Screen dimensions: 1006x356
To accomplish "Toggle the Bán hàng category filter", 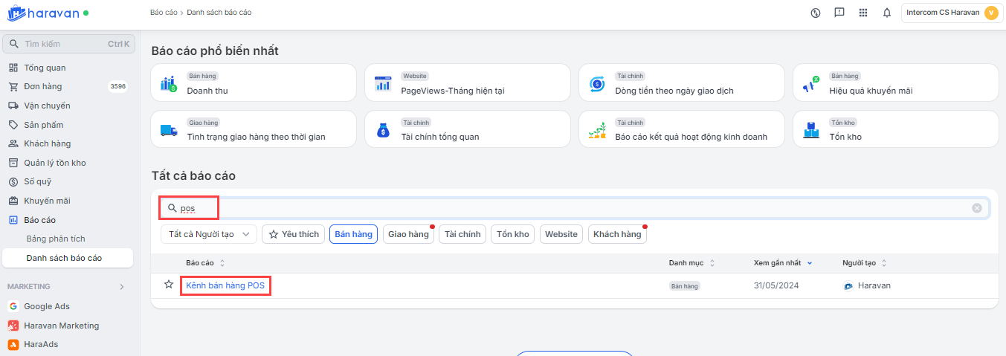I will (x=353, y=234).
